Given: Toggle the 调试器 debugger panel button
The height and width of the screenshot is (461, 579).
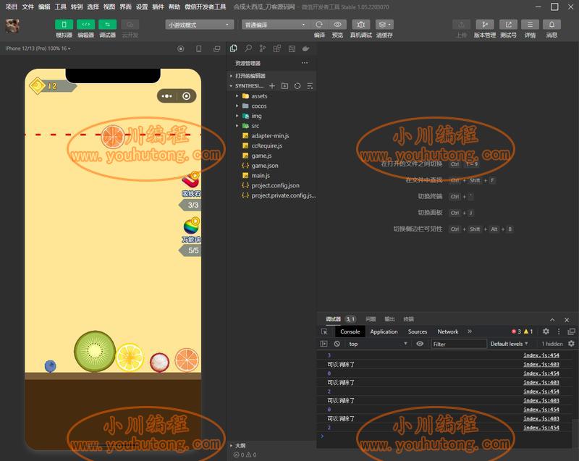Looking at the screenshot, I should [107, 25].
